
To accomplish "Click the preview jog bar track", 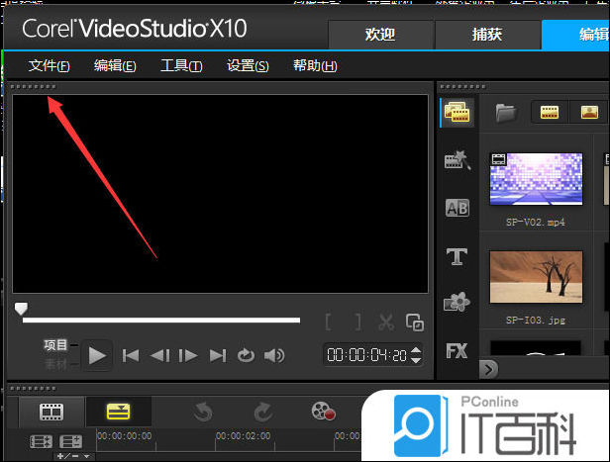I will [161, 321].
